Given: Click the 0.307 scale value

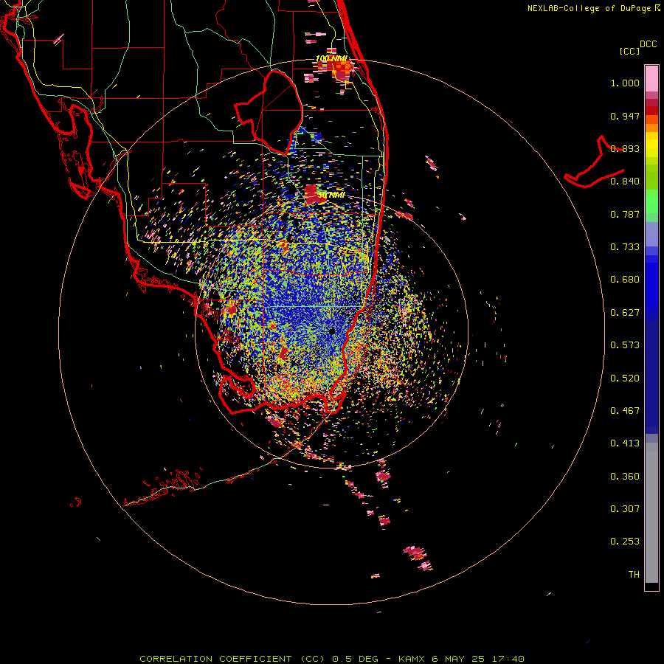Looking at the screenshot, I should point(625,509).
